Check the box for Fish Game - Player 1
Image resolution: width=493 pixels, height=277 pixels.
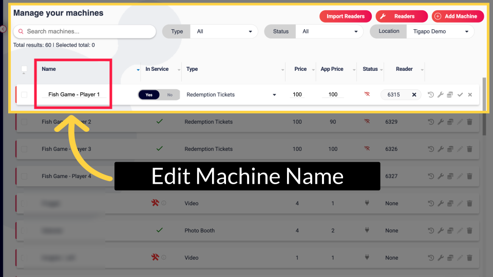click(x=24, y=95)
